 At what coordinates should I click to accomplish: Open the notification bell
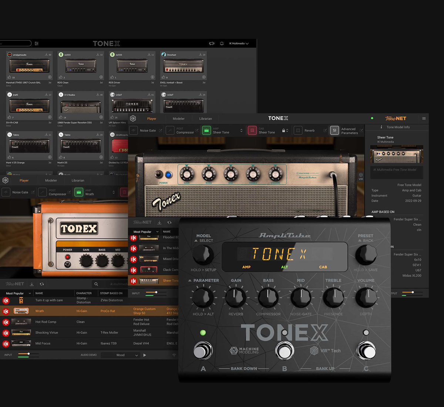point(222,44)
